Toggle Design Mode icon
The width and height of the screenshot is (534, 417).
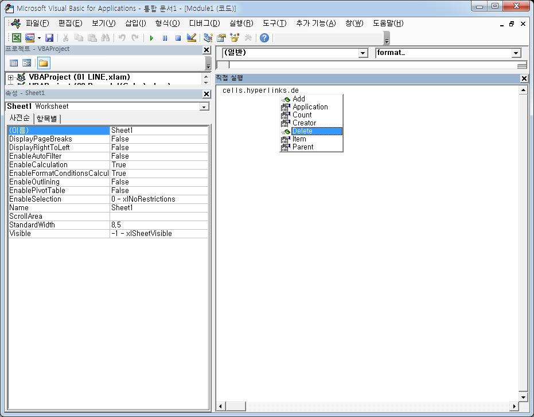pyautogui.click(x=192, y=38)
